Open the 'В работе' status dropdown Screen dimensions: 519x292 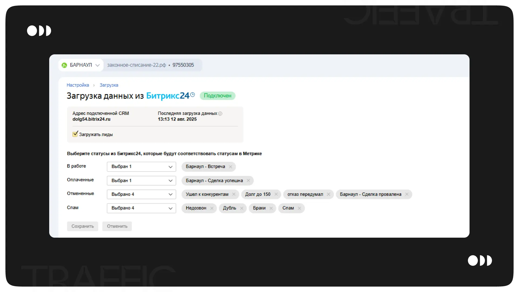click(141, 167)
